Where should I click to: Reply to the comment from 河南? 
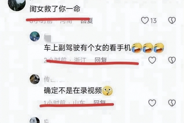click(x=87, y=21)
